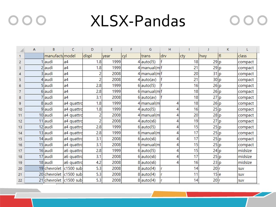Click 'compact' in row 2

click(247, 62)
